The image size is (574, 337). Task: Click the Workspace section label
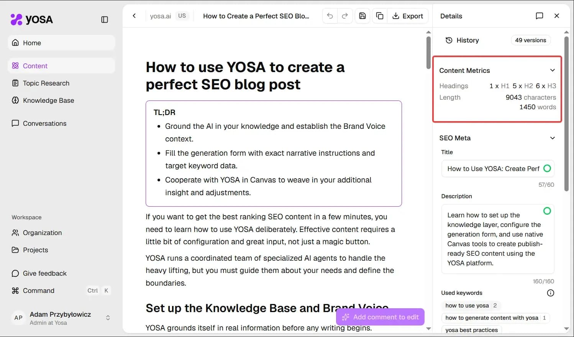point(26,217)
